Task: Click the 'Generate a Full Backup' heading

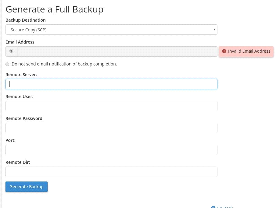Action: point(54,9)
